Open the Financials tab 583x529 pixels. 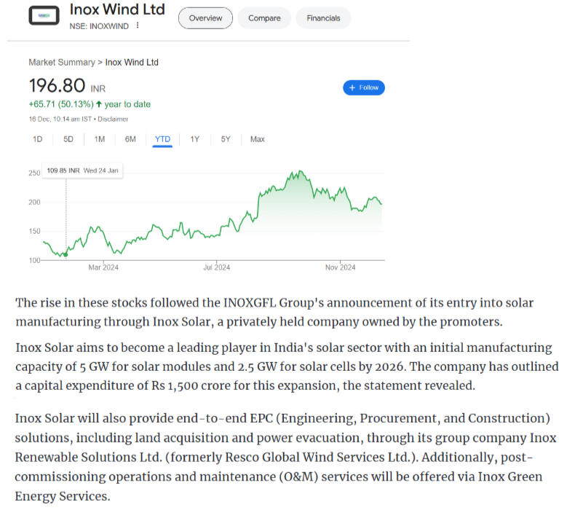[x=323, y=18]
